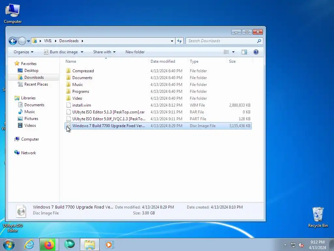334x251 pixels.
Task: Open UUbyte ISO Editor desktop shortcut
Action: tap(13, 228)
